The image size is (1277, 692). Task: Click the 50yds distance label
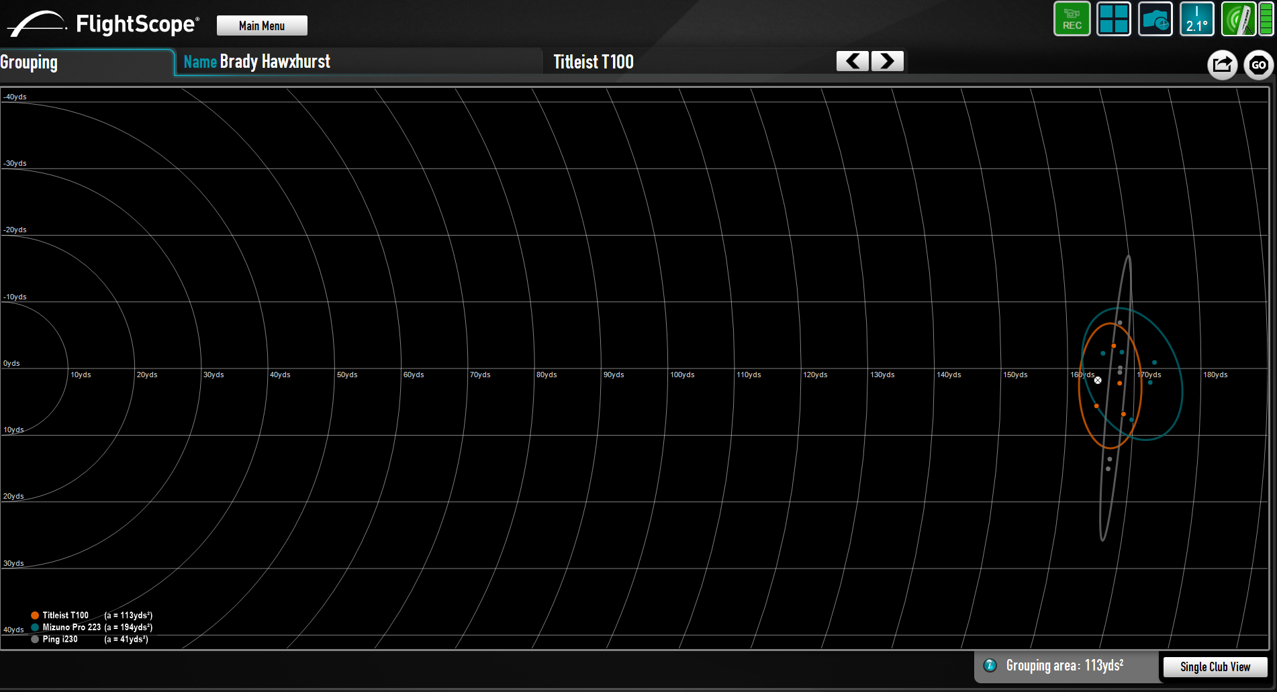[x=347, y=375]
